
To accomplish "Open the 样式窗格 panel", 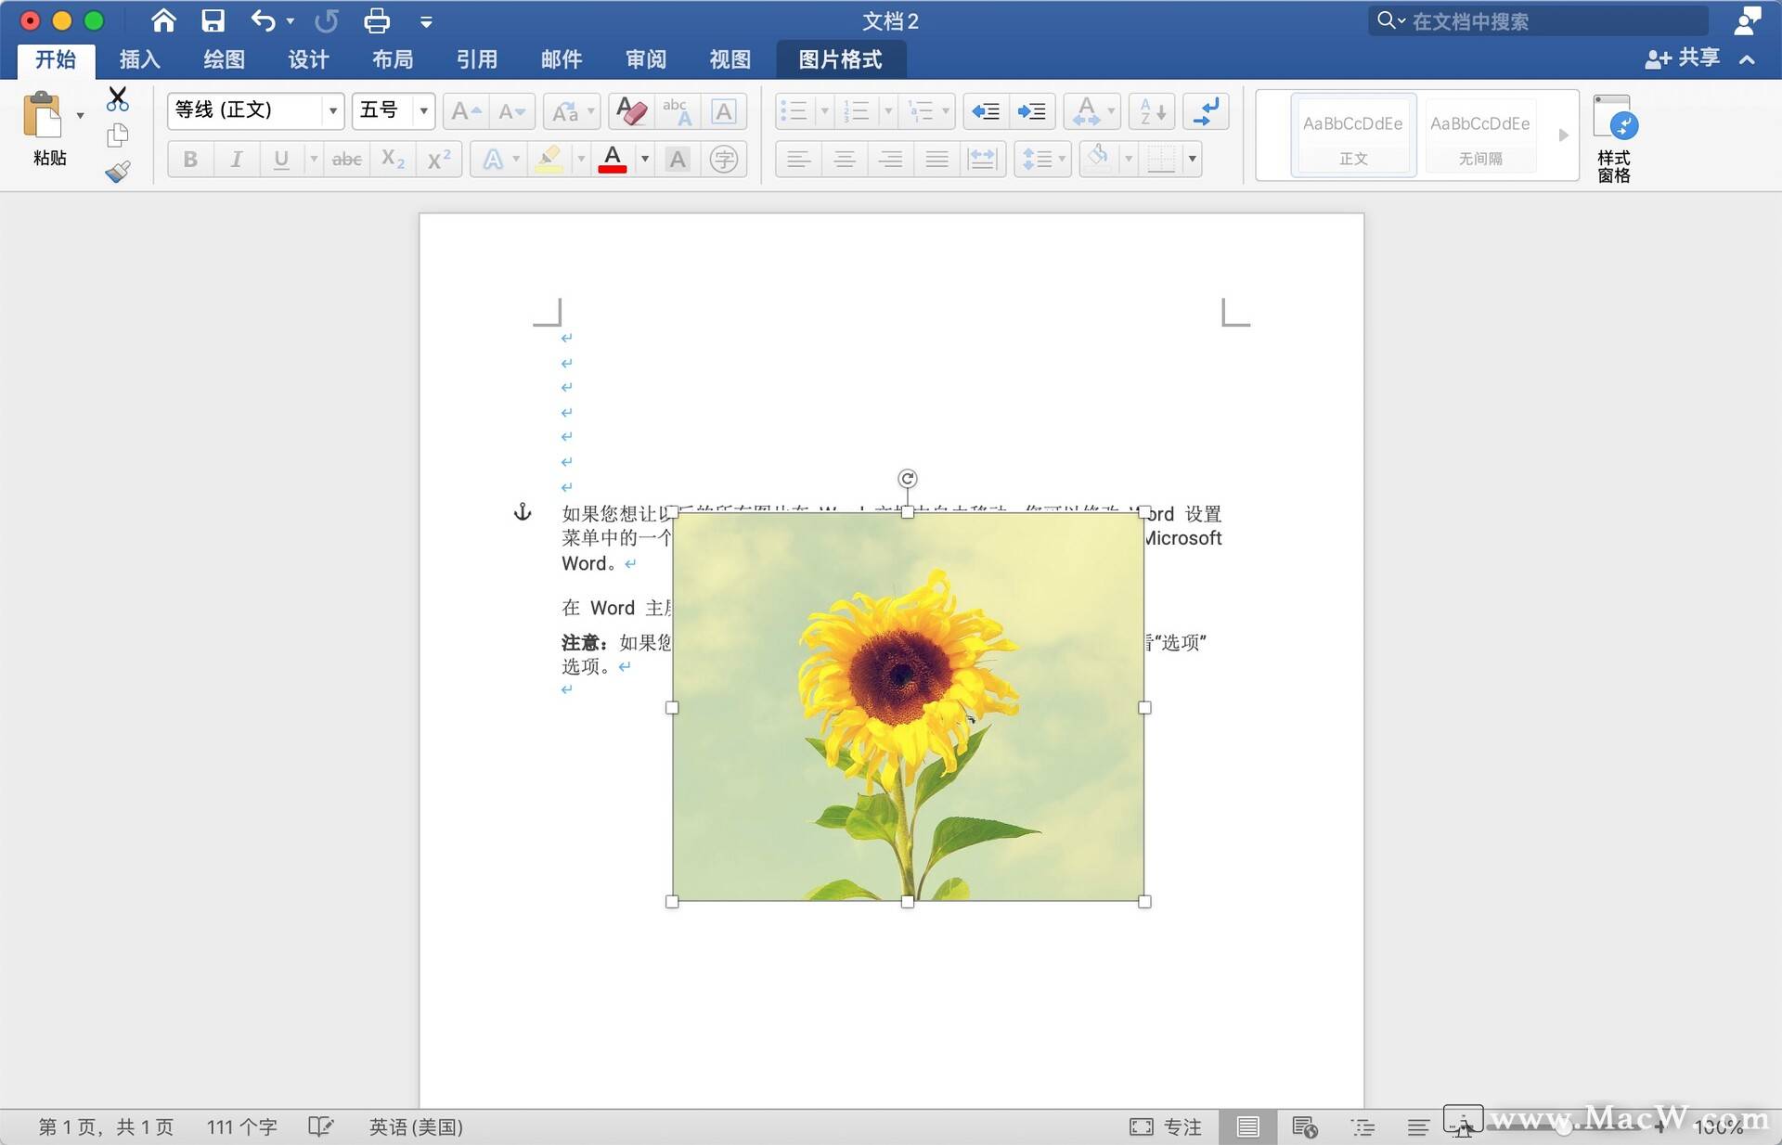I will 1614,135.
